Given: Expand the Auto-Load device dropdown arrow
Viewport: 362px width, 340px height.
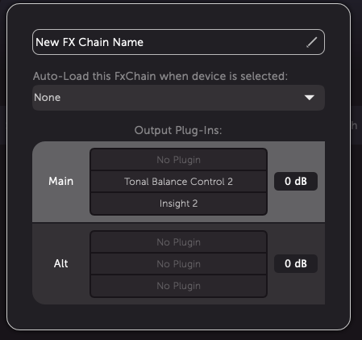Looking at the screenshot, I should tap(310, 98).
